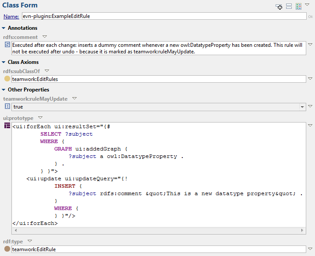Open the Class Form menu triangle
The height and width of the screenshot is (256, 315).
307,5
